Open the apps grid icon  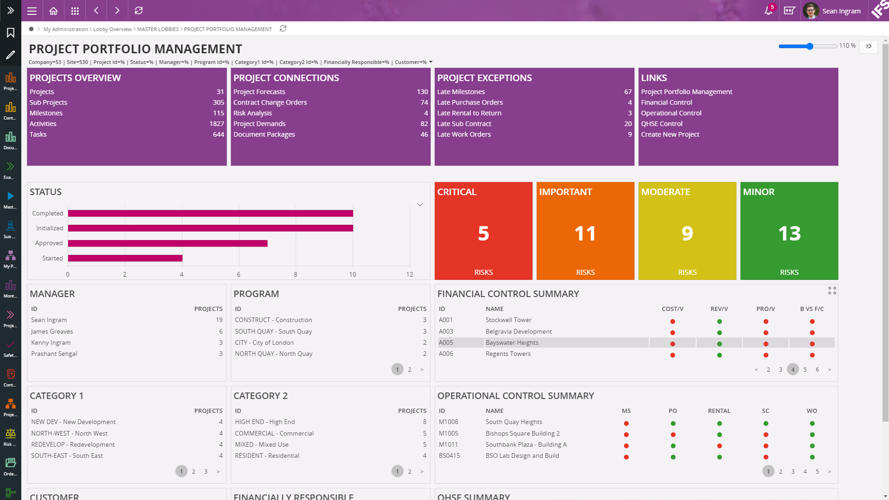pyautogui.click(x=75, y=11)
